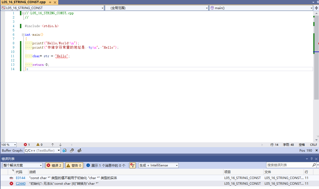Click the CRLF line ending indicator
This screenshot has width=319, height=189.
[x=314, y=145]
